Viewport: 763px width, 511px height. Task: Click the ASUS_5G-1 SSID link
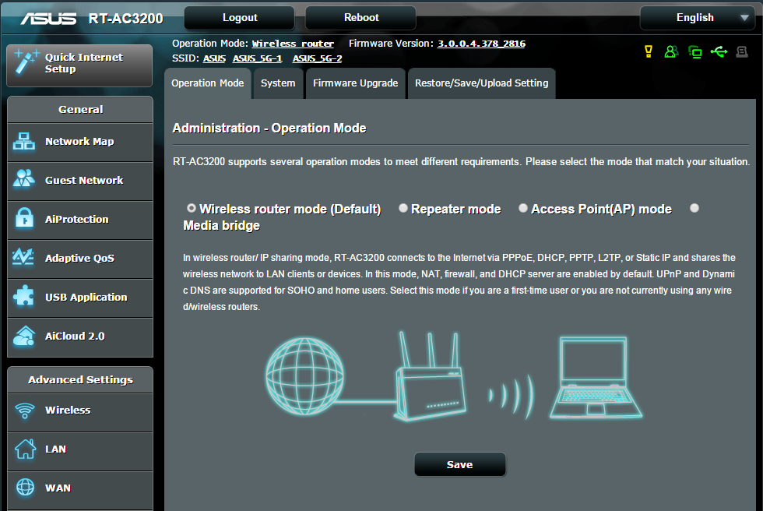click(258, 59)
